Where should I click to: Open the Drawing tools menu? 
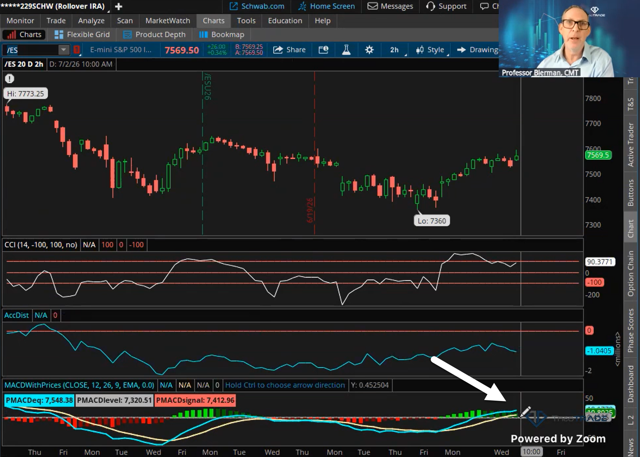tap(477, 50)
